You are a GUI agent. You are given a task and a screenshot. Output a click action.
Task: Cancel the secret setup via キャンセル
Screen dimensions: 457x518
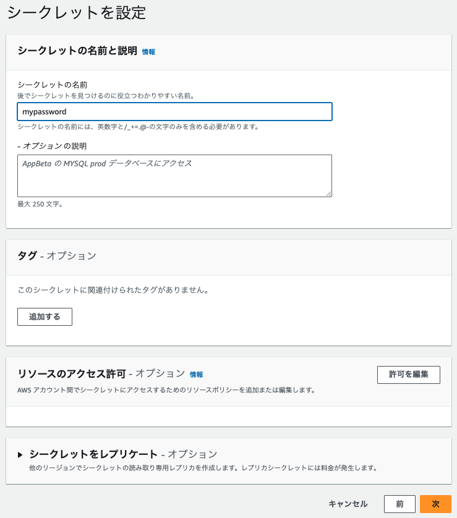tap(348, 504)
